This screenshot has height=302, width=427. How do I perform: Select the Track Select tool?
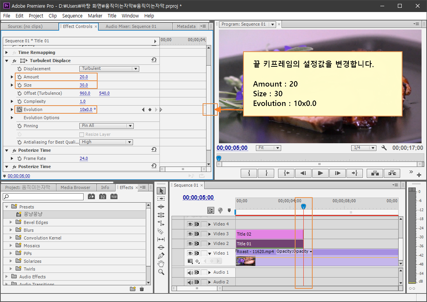(x=161, y=199)
